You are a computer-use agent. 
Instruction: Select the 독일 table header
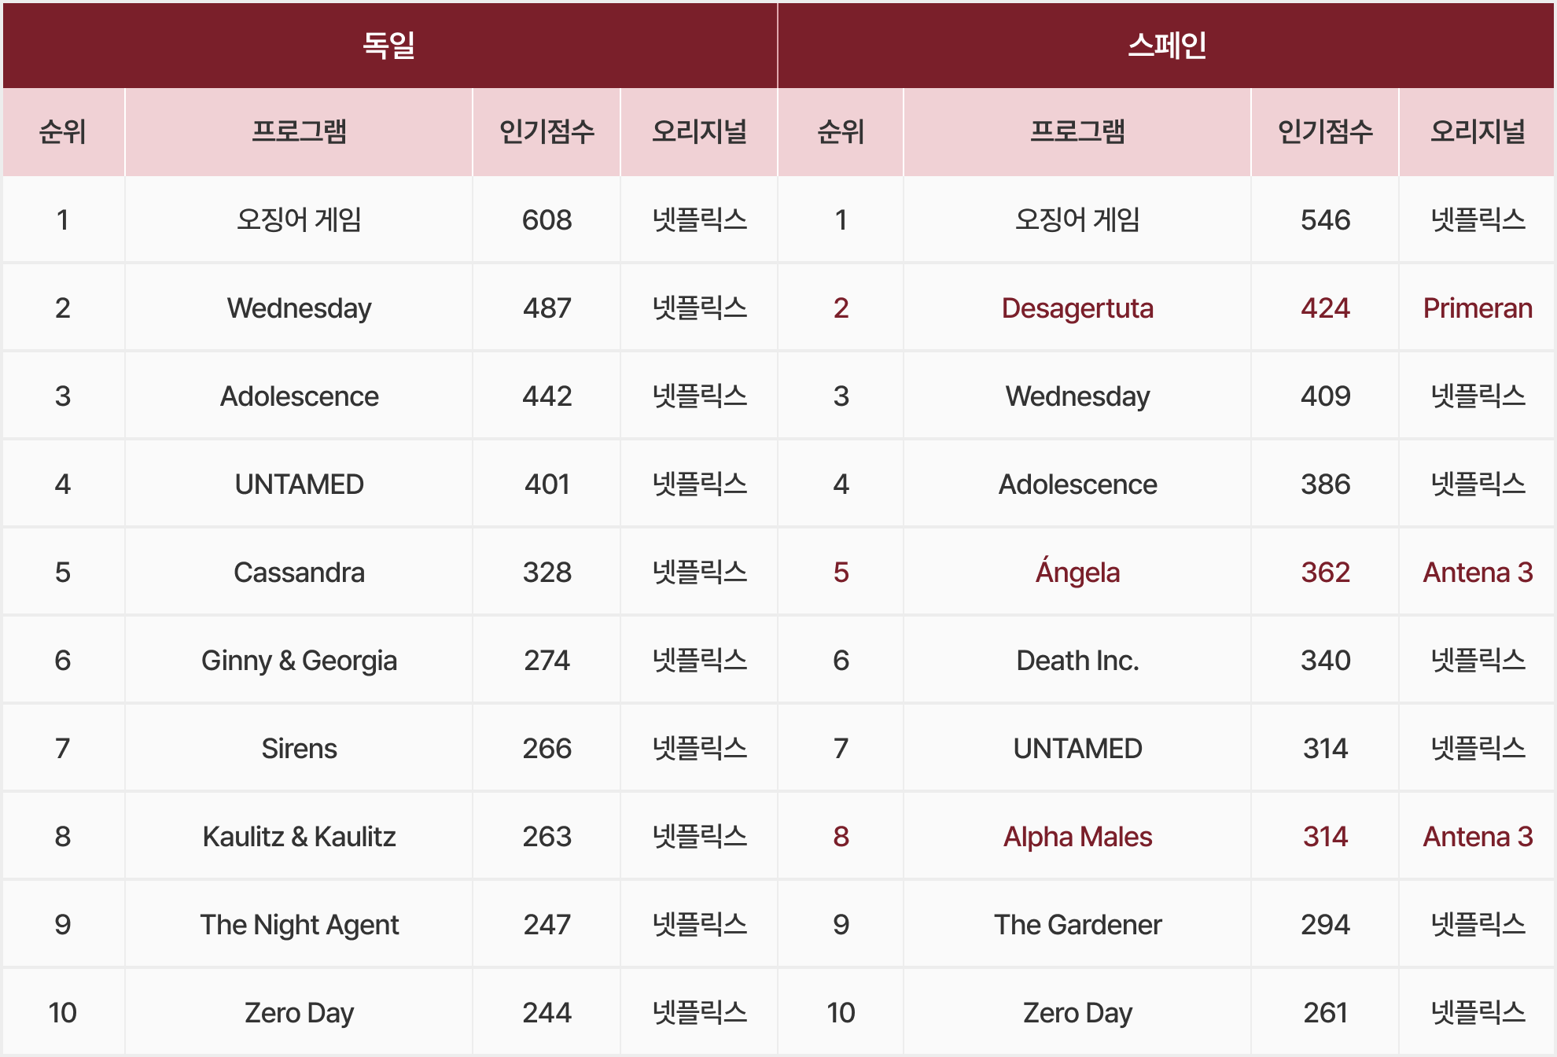[388, 45]
